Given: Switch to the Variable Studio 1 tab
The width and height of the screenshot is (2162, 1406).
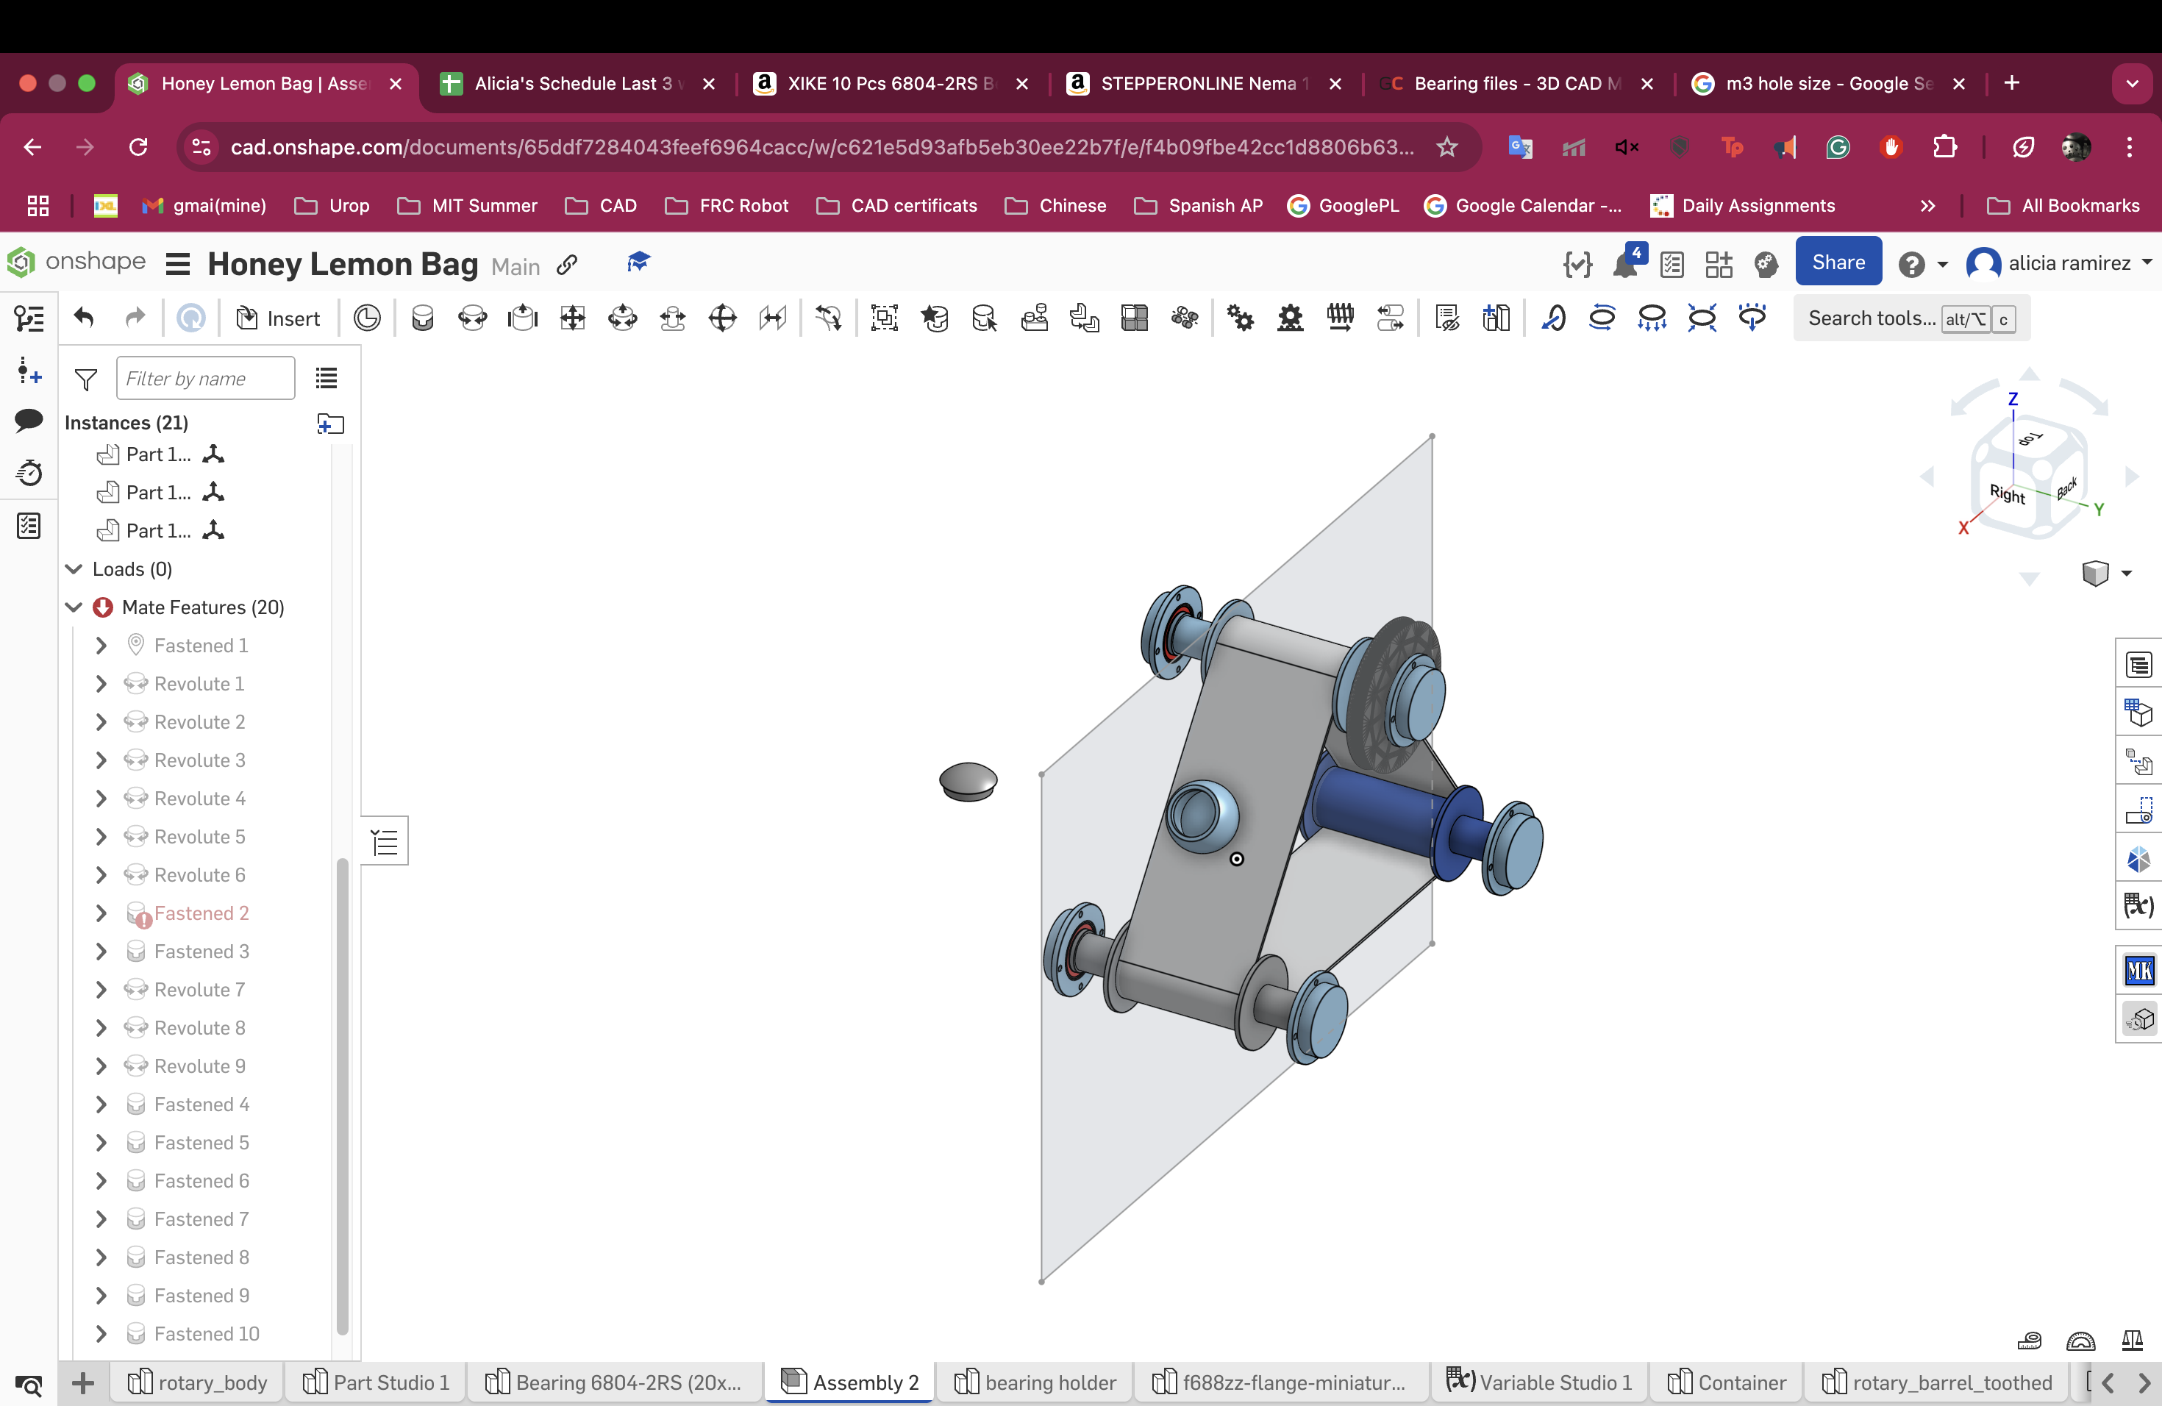Looking at the screenshot, I should pos(1539,1382).
